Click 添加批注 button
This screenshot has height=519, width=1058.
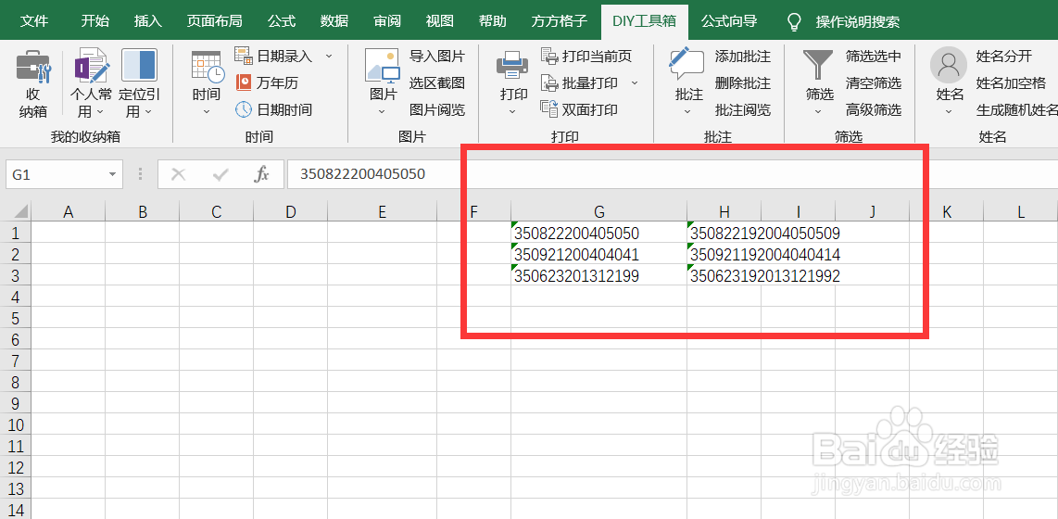click(743, 56)
